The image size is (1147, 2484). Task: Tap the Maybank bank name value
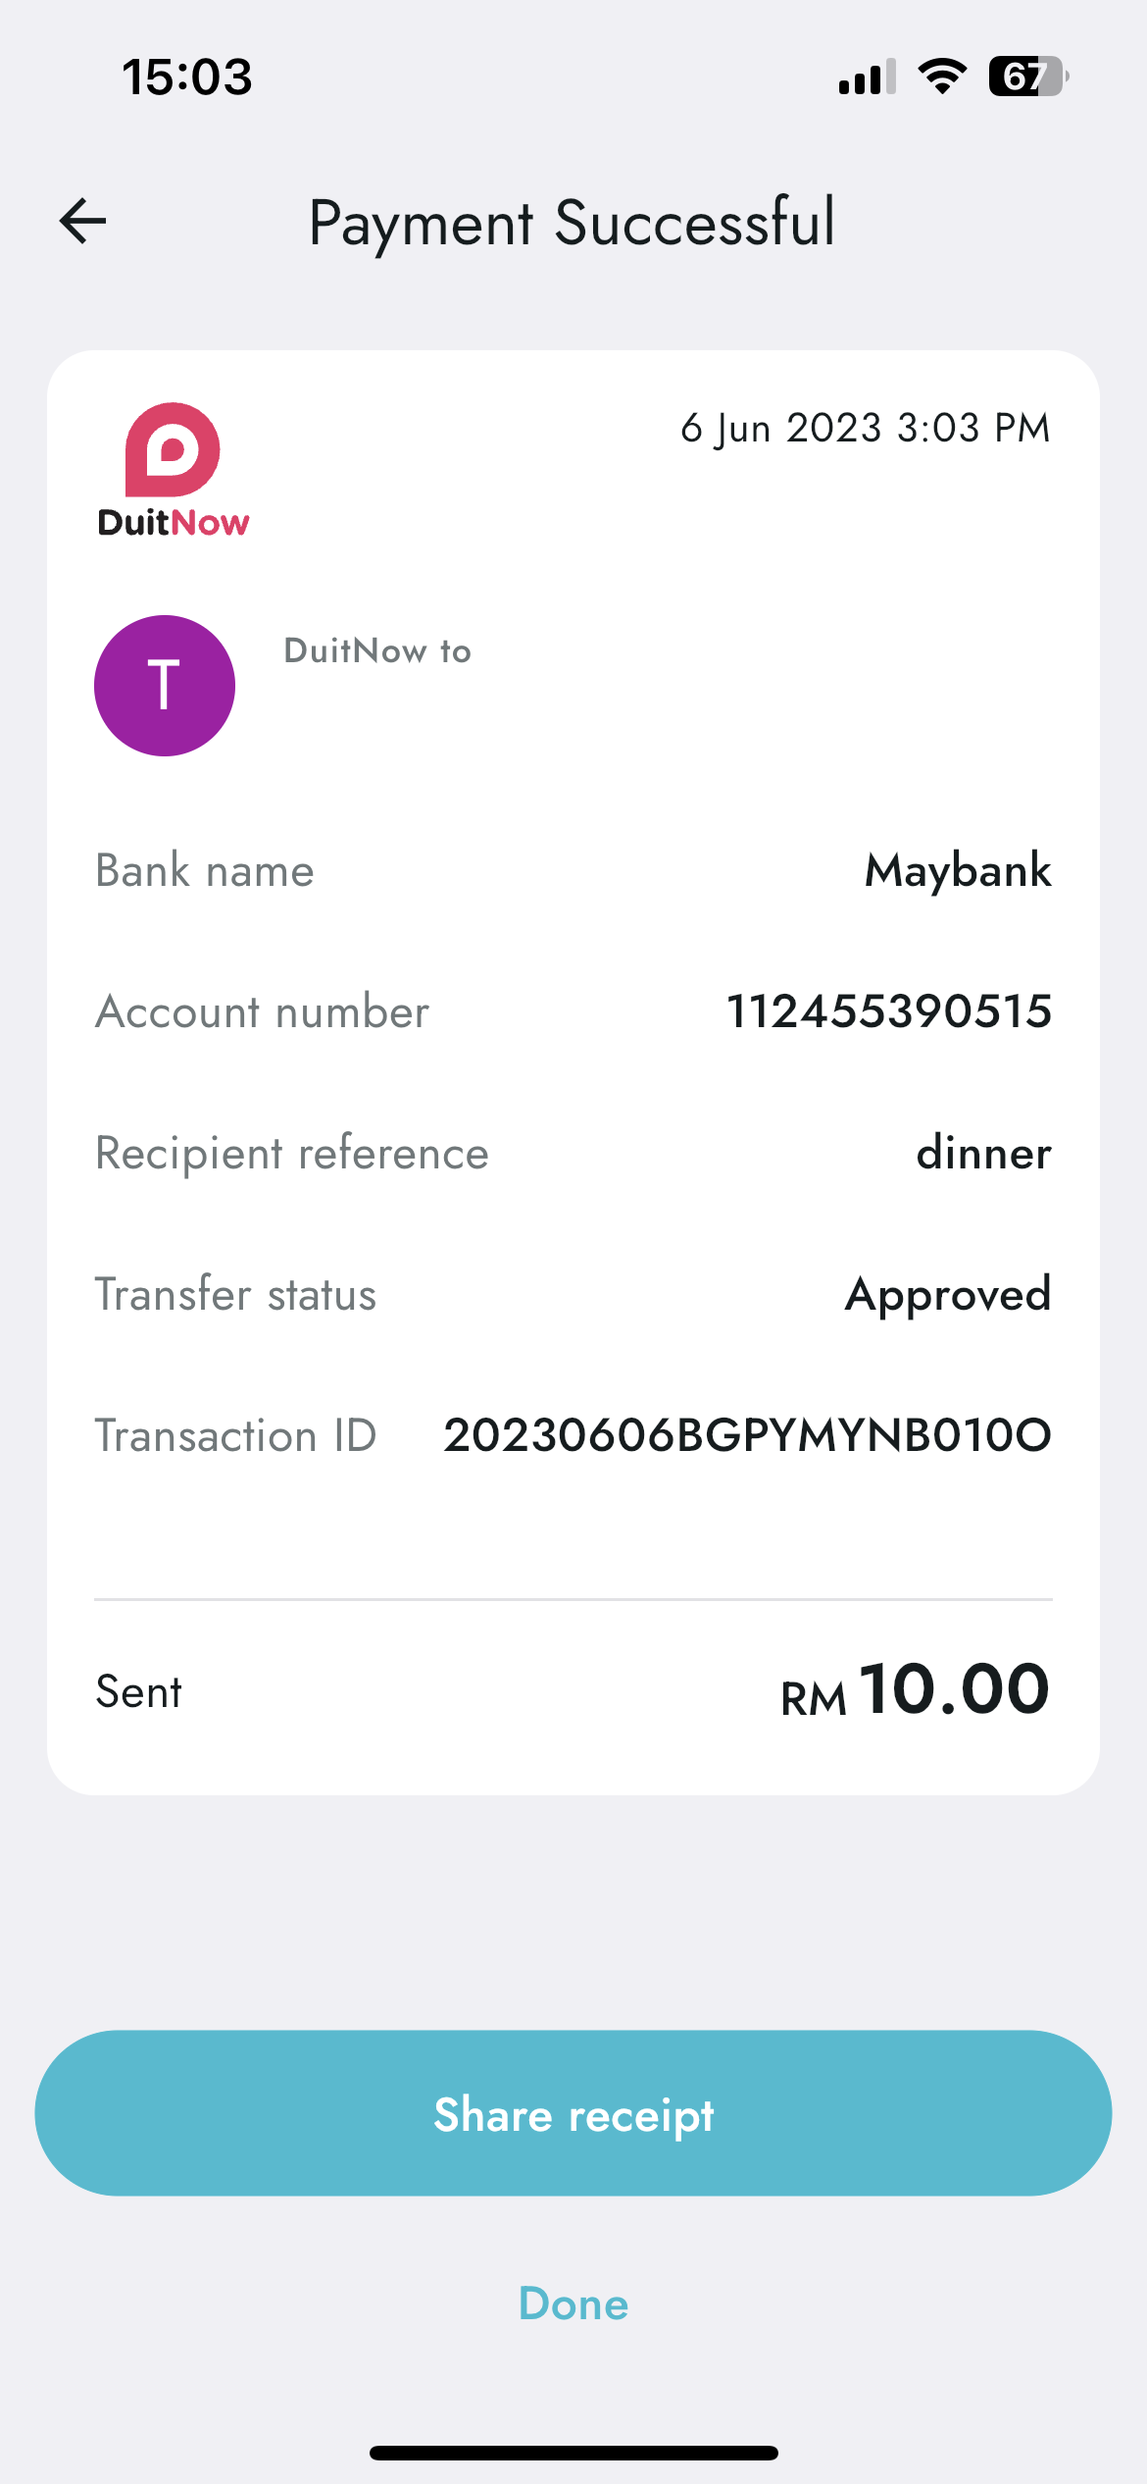(958, 871)
